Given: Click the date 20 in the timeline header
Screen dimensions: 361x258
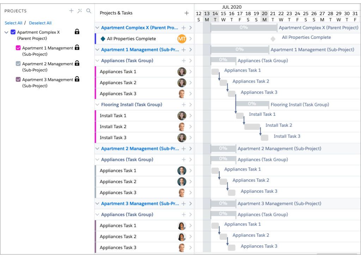Looking at the screenshot, I should coord(264,14).
